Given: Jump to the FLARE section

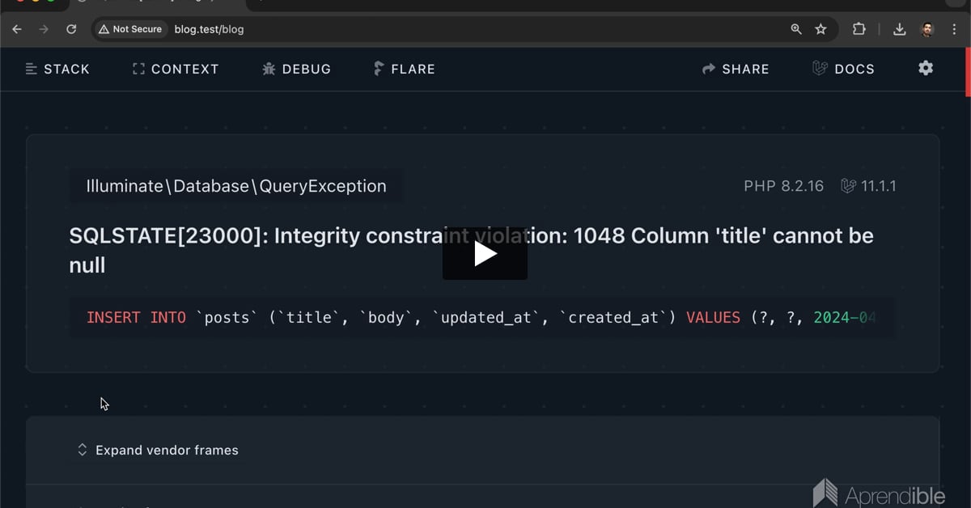Looking at the screenshot, I should point(405,69).
